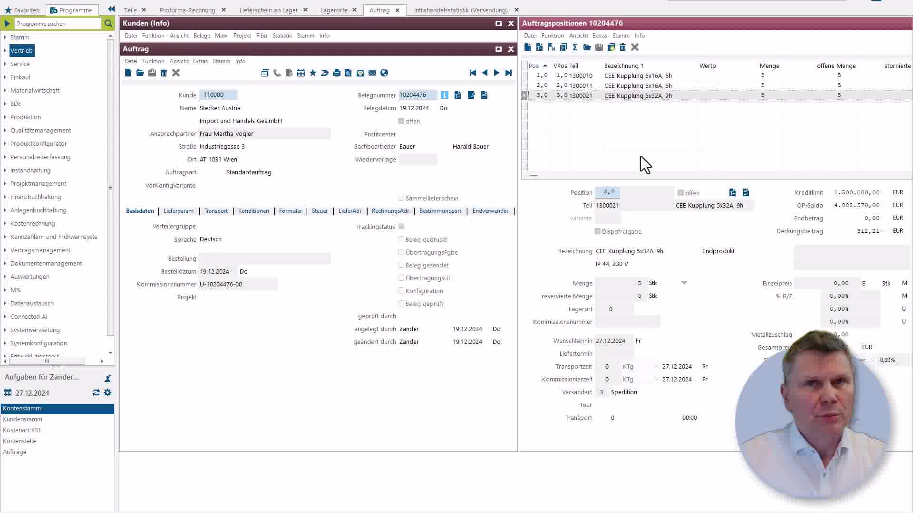Screen dimensions: 913x513
Task: Collapse the sidebar with the double-arrow button
Action: click(x=111, y=9)
